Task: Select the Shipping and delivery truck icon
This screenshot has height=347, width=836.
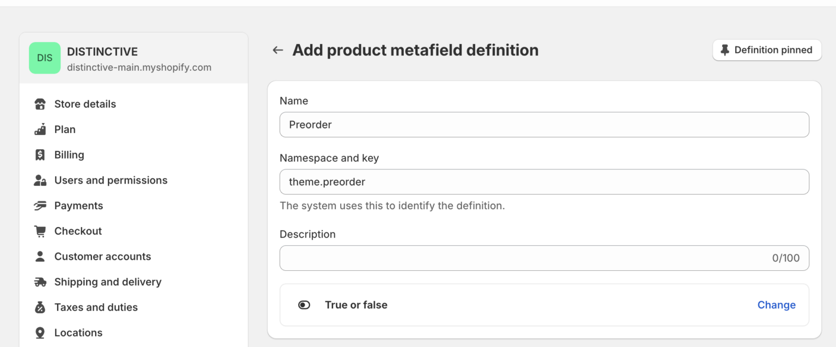Action: click(x=40, y=282)
